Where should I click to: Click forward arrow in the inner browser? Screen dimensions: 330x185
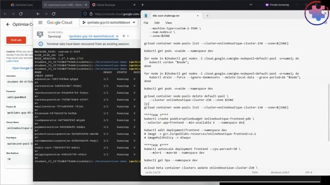(46, 14)
